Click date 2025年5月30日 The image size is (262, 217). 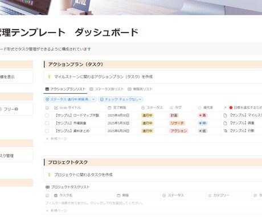click(118, 123)
